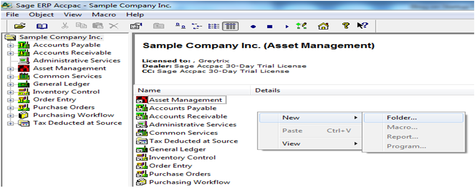This screenshot has width=475, height=190.
Task: Click Administrative Services icon in the list
Action: click(142, 124)
